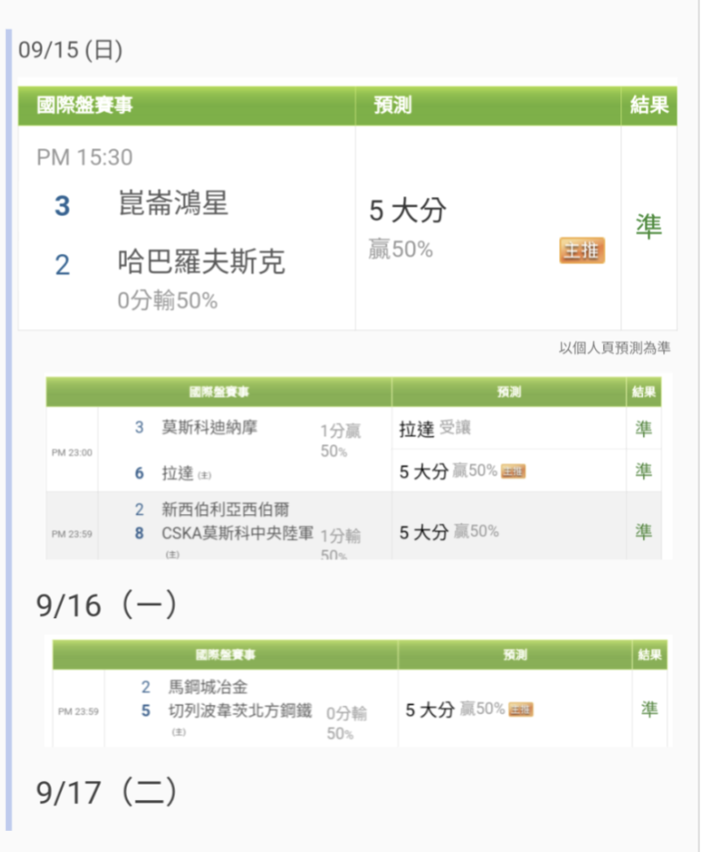Open the 切列波韋茨北方鋼鐵 team link

[x=240, y=710]
